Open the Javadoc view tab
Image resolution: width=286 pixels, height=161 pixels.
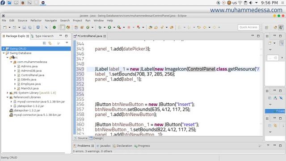tap(103, 146)
